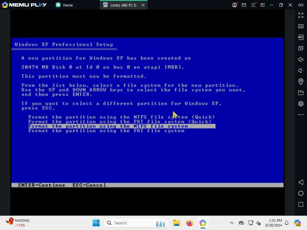
Task: Open the shared folder icon
Action: click(x=301, y=93)
